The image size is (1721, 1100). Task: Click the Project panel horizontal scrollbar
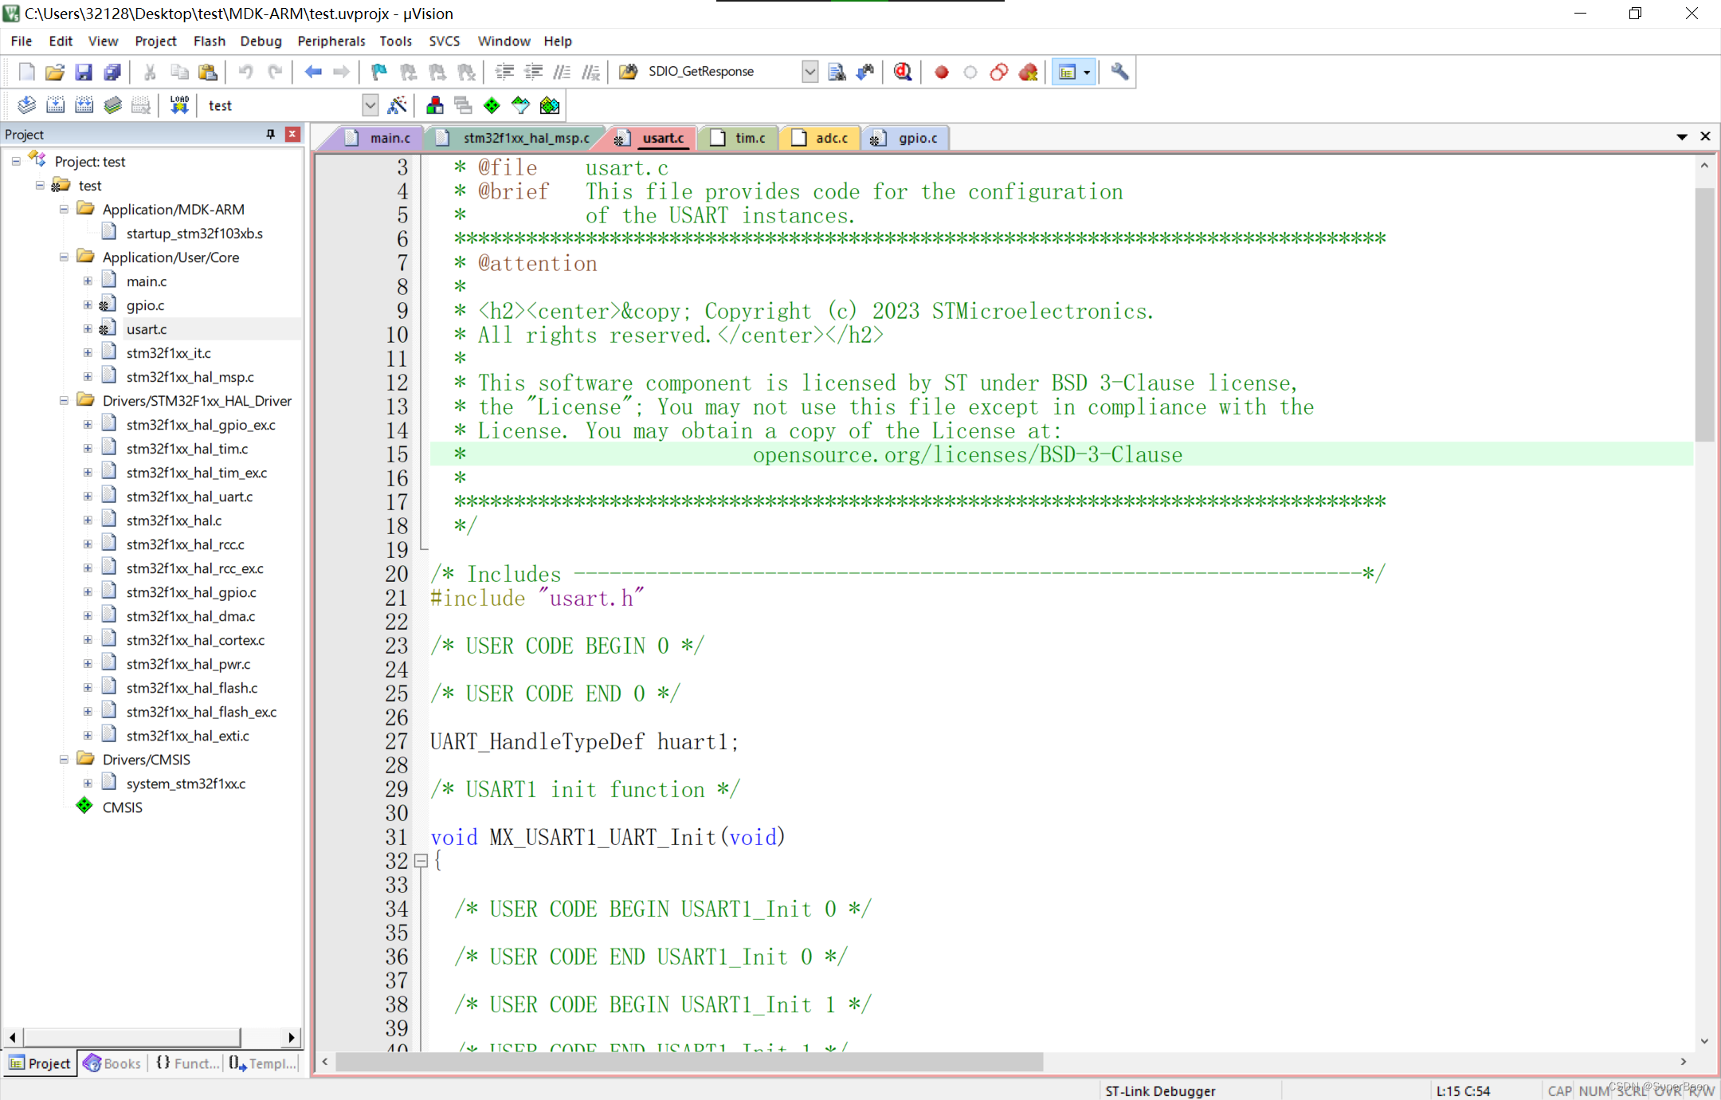tap(132, 1037)
